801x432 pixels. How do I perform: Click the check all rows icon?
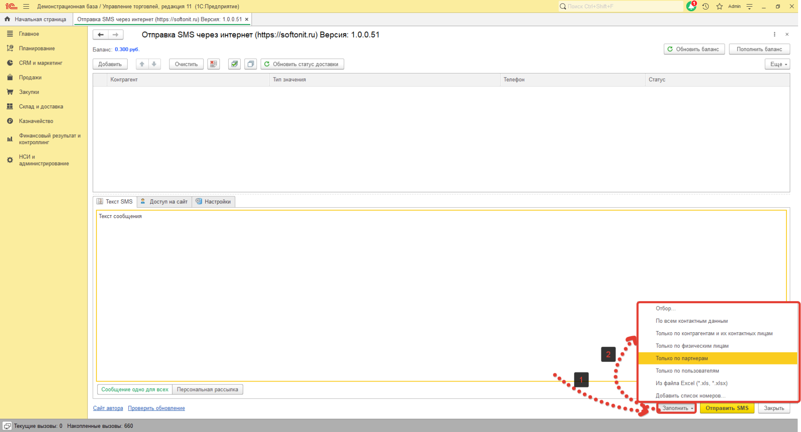tap(234, 64)
